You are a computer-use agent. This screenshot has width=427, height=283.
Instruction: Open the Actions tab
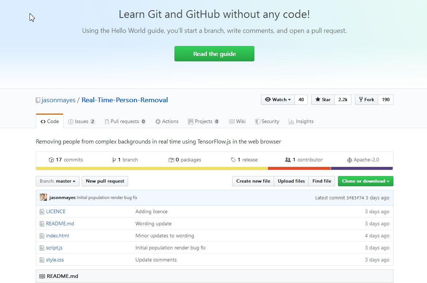(x=167, y=122)
